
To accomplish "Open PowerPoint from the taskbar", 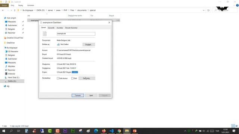I will pos(134,131).
